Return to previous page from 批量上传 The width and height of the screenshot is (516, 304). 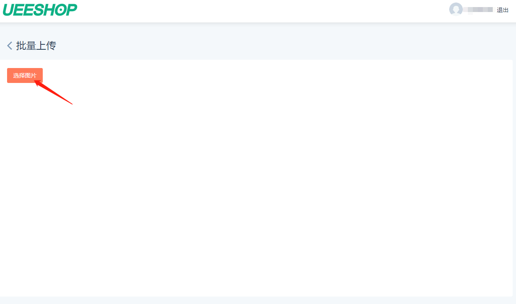pyautogui.click(x=10, y=46)
